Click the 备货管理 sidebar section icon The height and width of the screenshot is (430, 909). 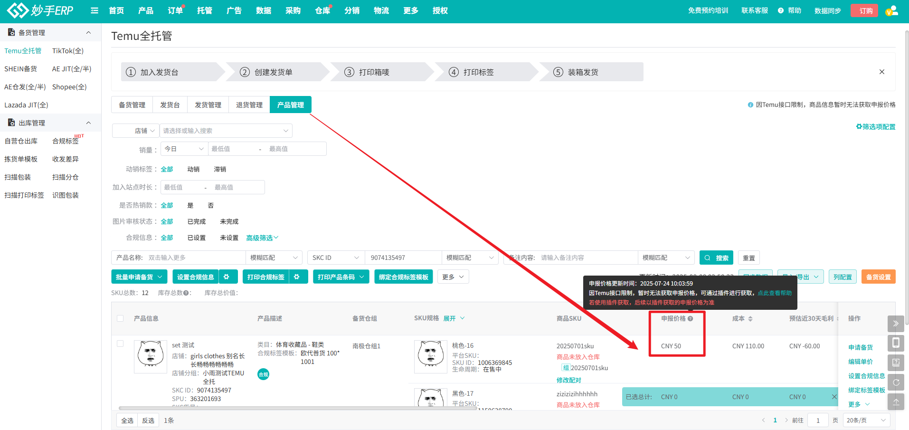pyautogui.click(x=11, y=32)
